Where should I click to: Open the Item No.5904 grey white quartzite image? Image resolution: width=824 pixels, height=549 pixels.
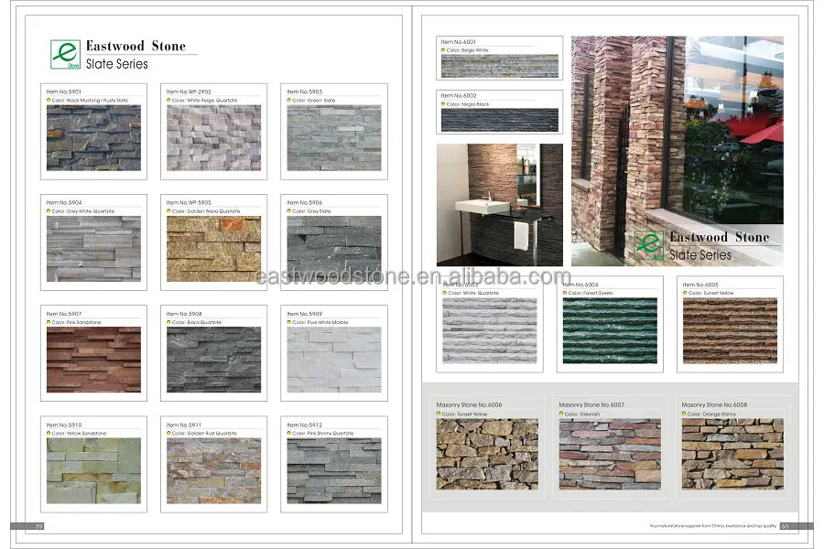[93, 249]
